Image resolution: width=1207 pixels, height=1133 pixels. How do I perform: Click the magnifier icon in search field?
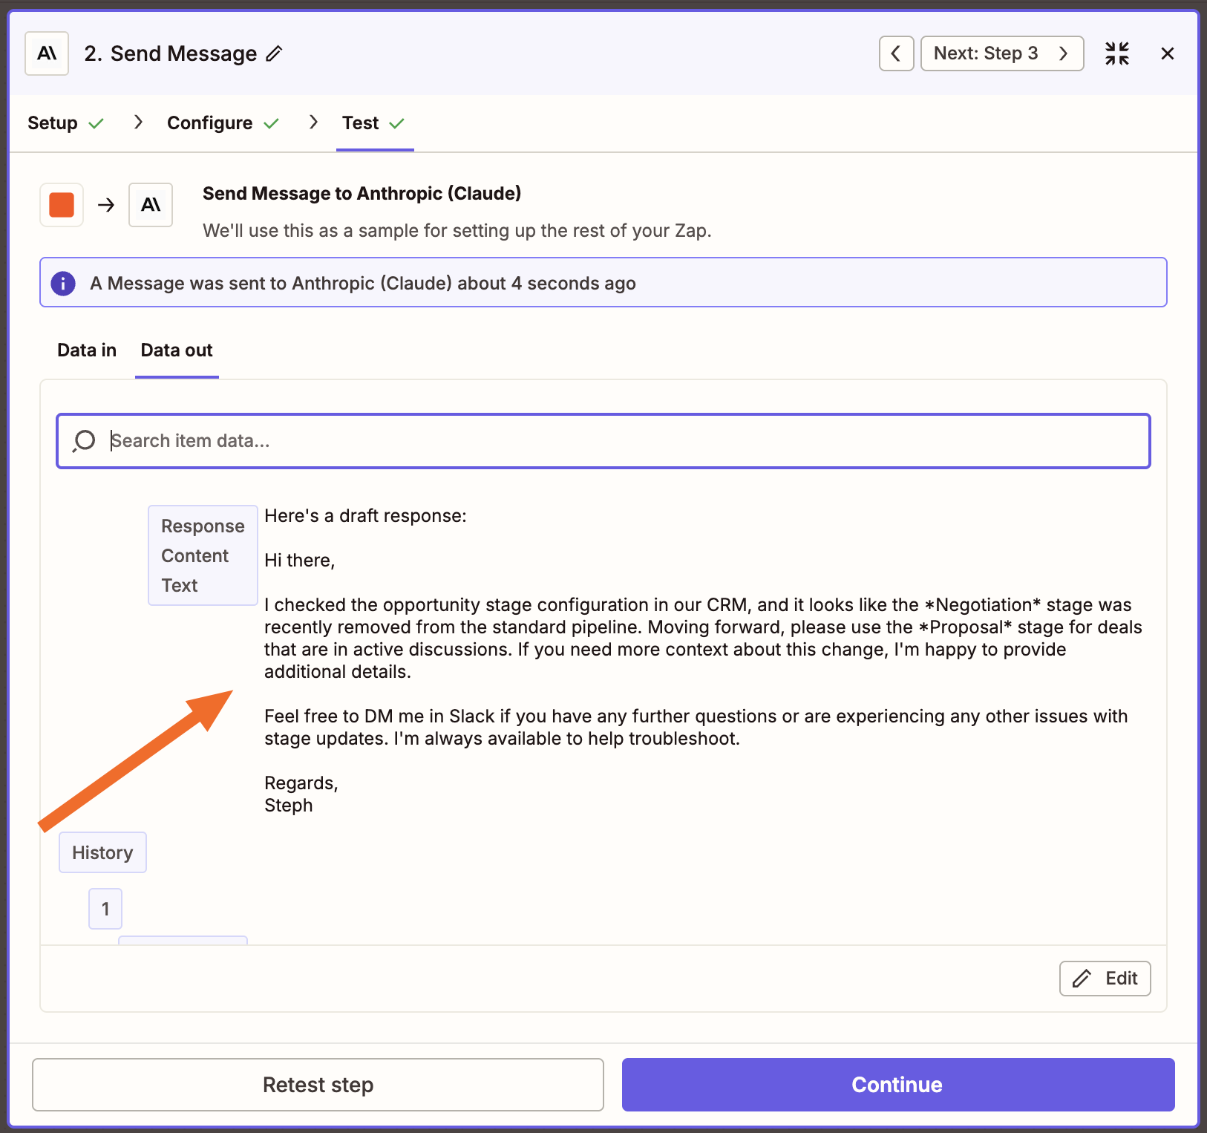click(84, 441)
